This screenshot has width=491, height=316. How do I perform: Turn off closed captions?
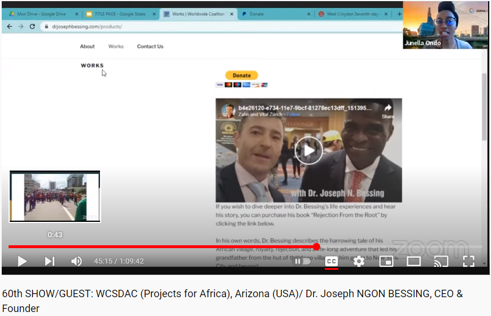click(x=332, y=261)
